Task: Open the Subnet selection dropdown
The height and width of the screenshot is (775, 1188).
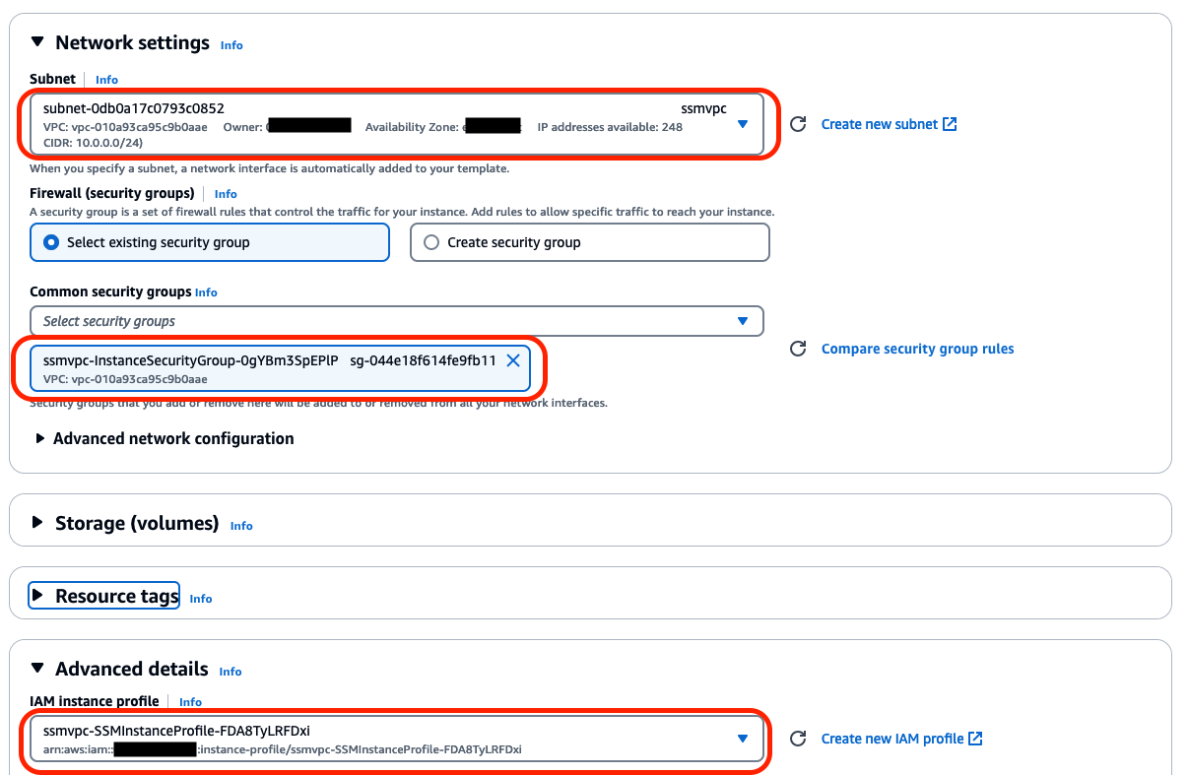Action: coord(743,125)
